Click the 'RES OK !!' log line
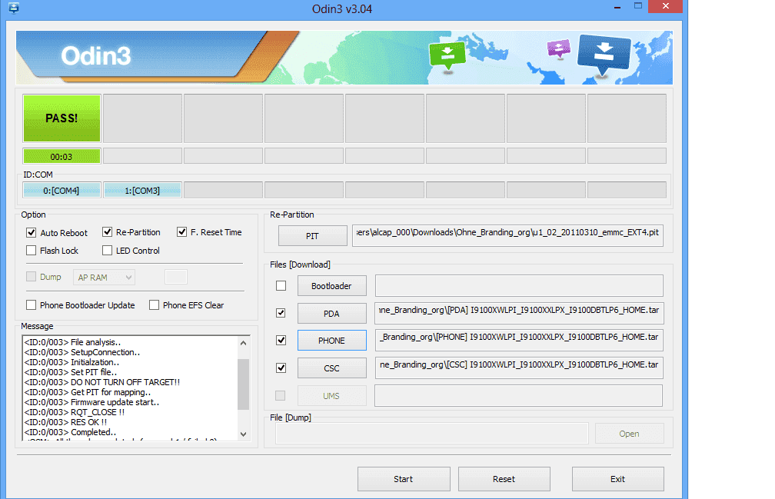Image resolution: width=775 pixels, height=499 pixels. tap(66, 422)
